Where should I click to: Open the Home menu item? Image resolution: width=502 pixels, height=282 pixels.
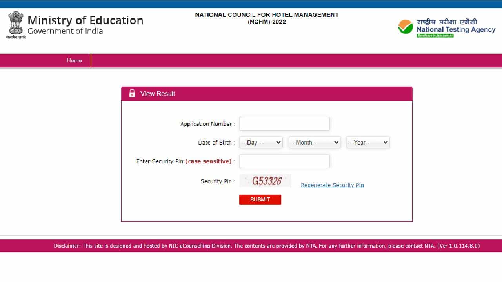[x=74, y=60]
